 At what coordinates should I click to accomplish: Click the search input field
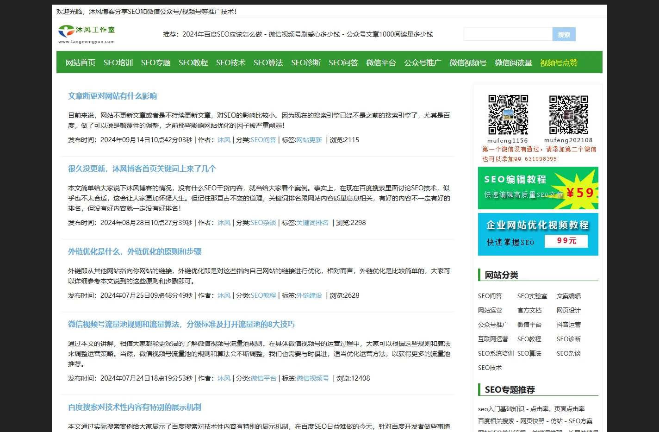point(508,34)
